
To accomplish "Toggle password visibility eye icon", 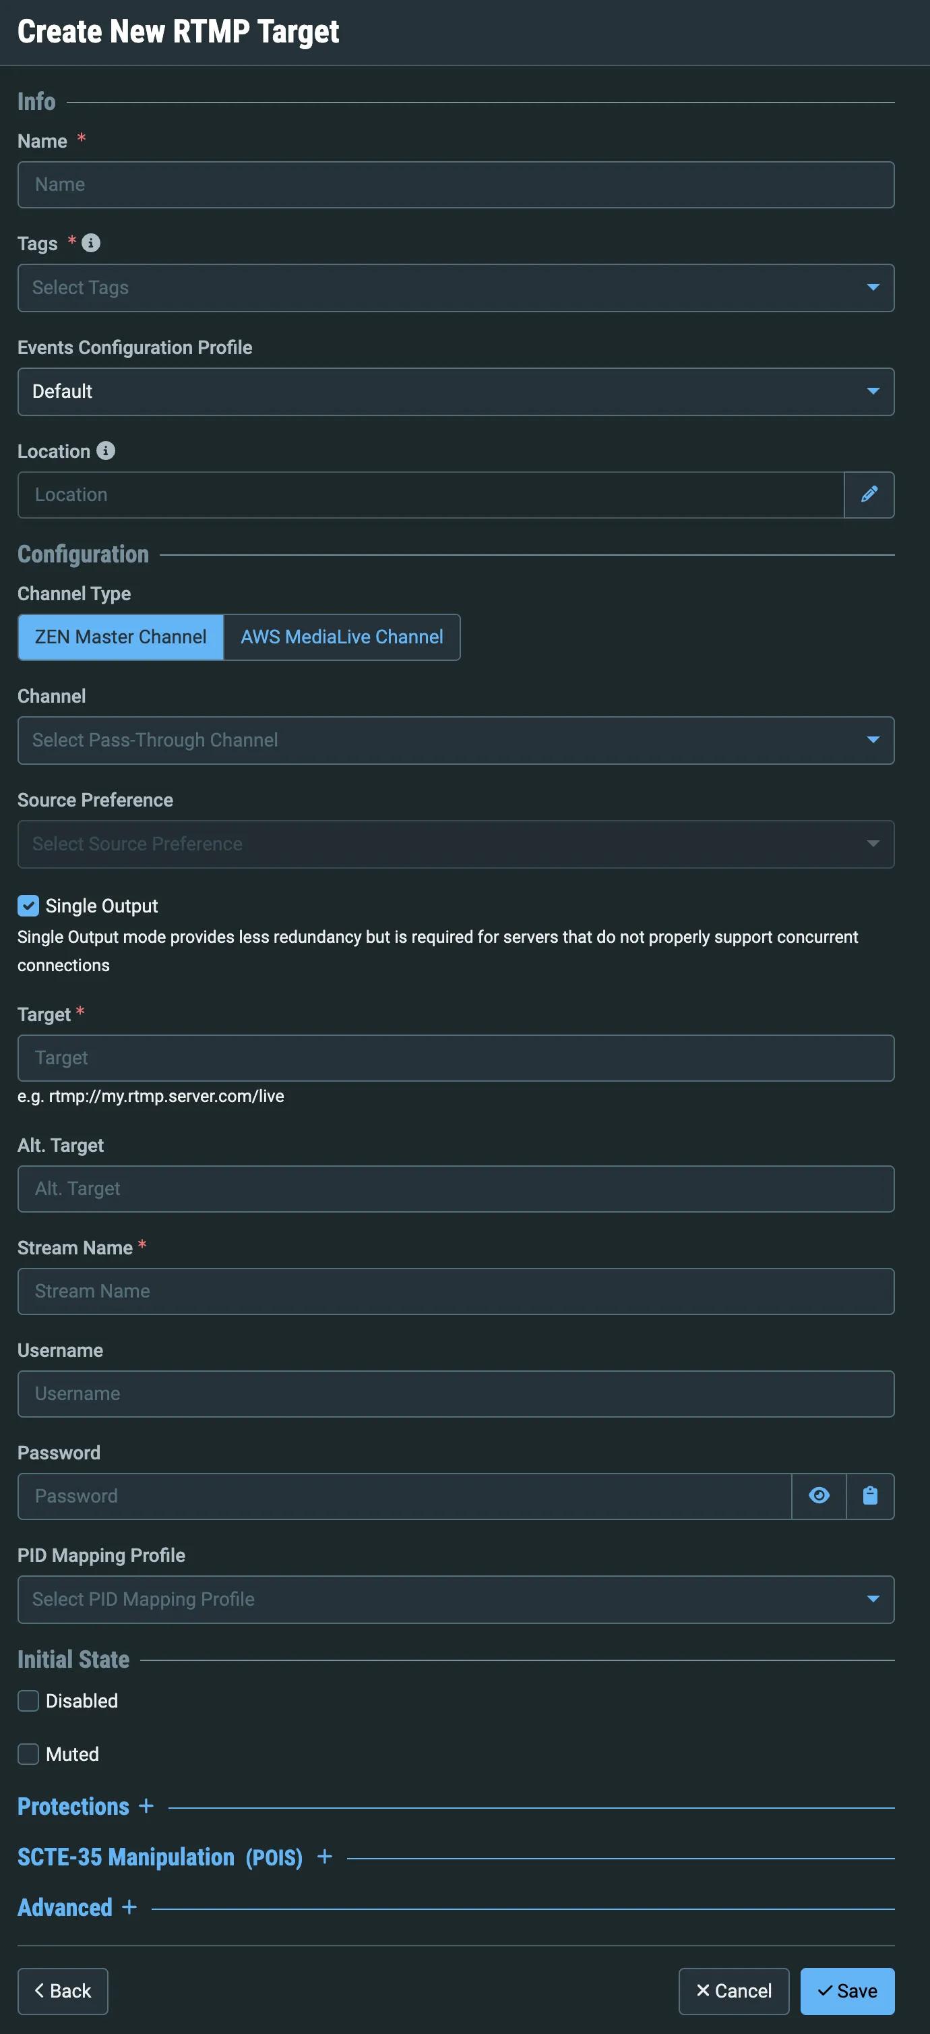I will 819,1496.
